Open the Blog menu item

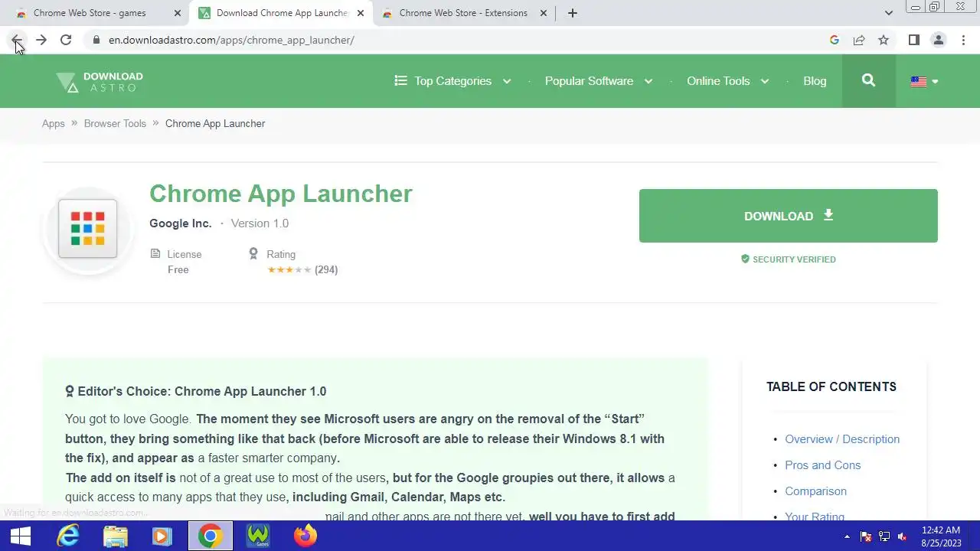tap(815, 81)
